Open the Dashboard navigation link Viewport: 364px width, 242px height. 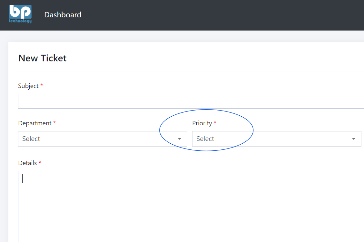tap(63, 15)
